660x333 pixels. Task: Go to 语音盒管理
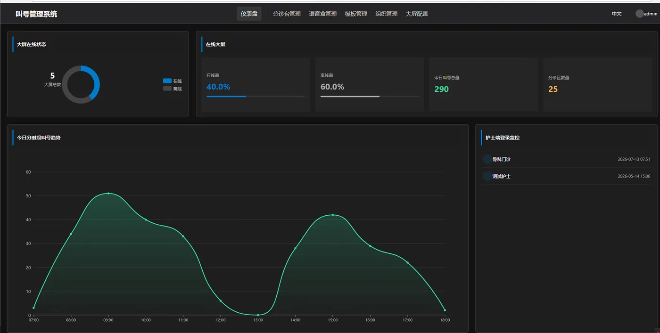(323, 14)
